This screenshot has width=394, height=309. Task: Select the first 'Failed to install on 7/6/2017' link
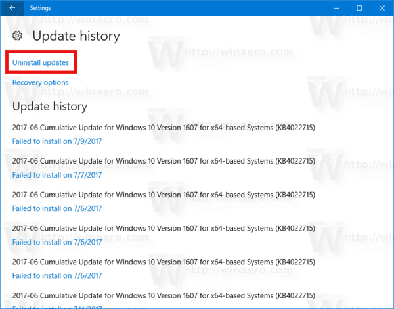(x=57, y=208)
